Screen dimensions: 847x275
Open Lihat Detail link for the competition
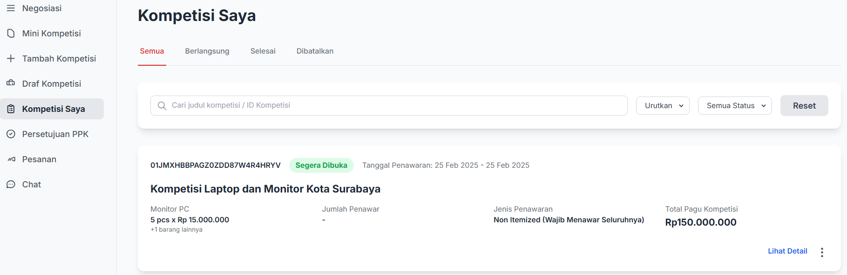[787, 251]
